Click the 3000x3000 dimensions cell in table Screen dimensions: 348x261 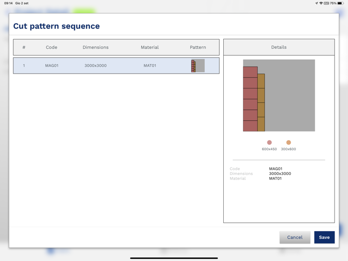tap(95, 66)
